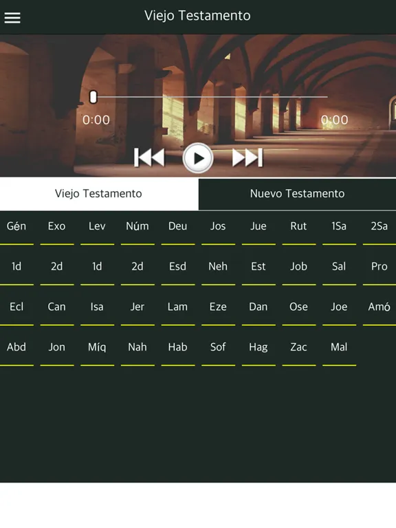Skip to the next track

pos(247,157)
